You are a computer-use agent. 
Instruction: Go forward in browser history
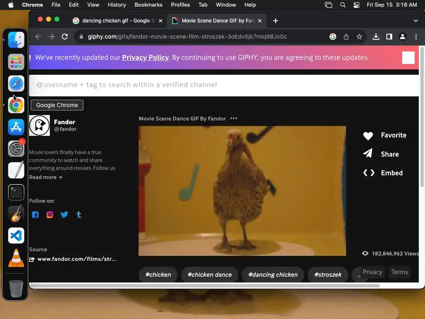[51, 37]
